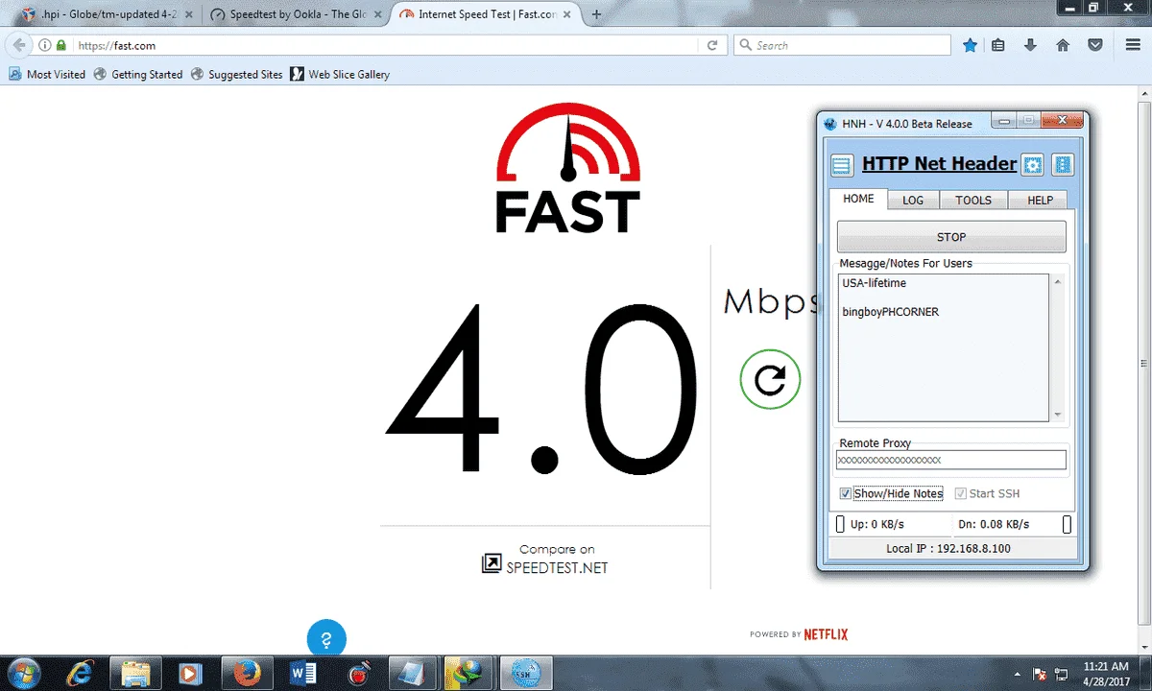Click notes area scroll up arrow
The width and height of the screenshot is (1152, 691).
click(x=1058, y=282)
